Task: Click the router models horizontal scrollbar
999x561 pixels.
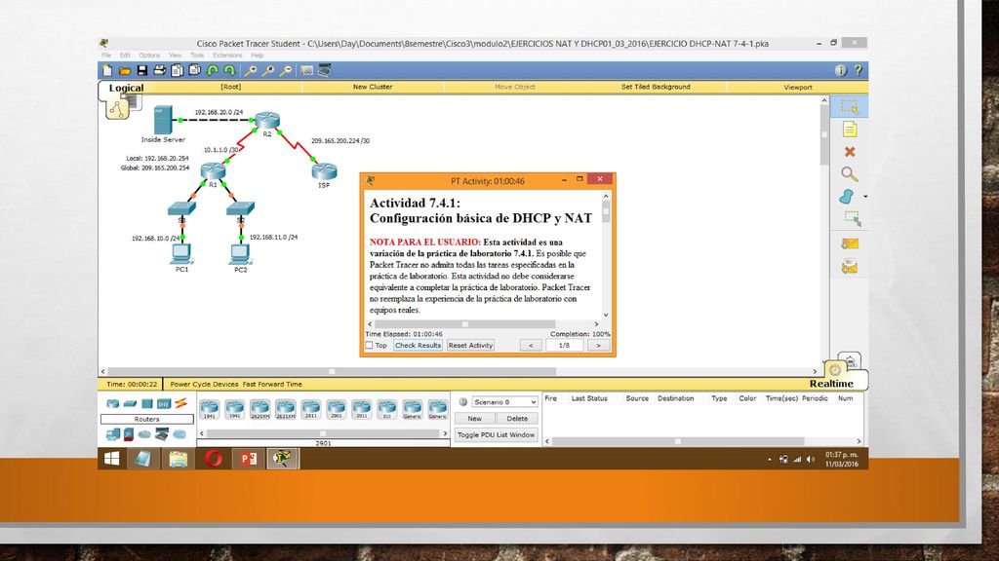Action: point(324,433)
